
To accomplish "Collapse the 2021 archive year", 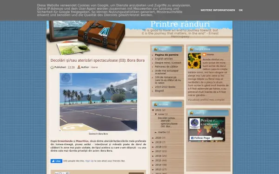I will pyautogui.click(x=153, y=110).
